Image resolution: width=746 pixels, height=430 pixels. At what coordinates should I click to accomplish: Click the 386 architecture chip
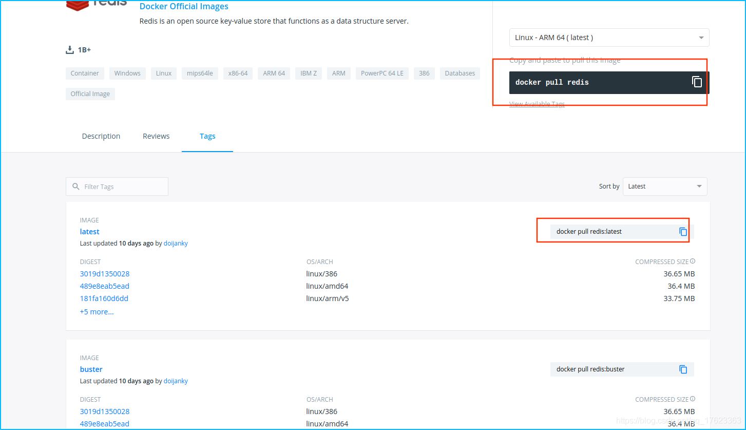coord(424,73)
